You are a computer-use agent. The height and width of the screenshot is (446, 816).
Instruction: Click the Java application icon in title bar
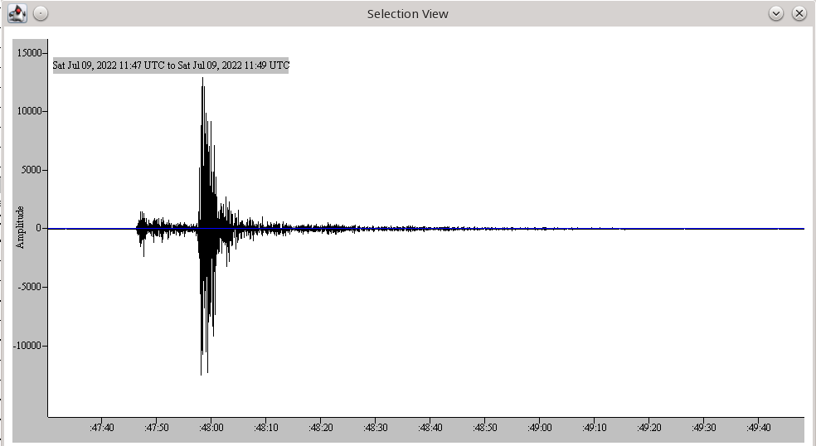[17, 13]
